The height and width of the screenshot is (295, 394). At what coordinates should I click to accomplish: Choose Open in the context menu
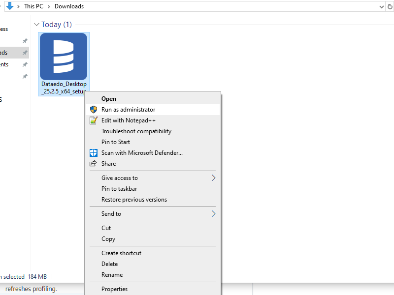pos(153,99)
